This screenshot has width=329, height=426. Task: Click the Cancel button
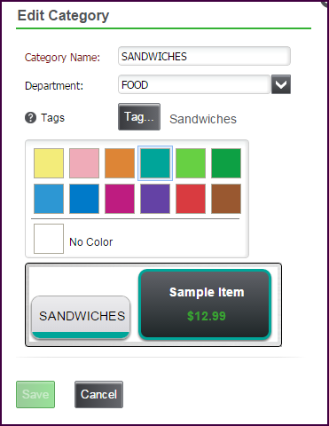tap(98, 394)
